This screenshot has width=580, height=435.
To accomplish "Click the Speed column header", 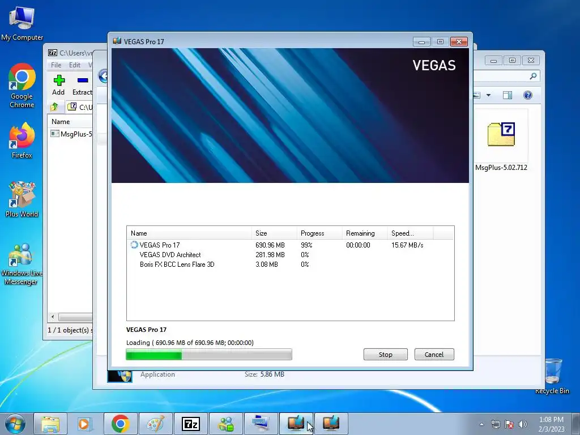I will tap(410, 233).
